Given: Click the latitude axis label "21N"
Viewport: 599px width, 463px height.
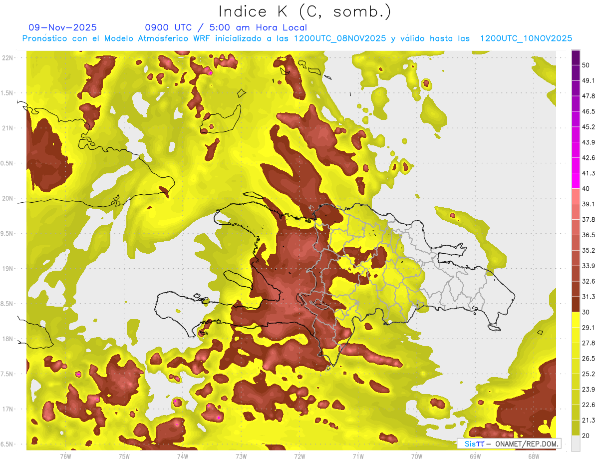Looking at the screenshot, I should click(x=7, y=128).
